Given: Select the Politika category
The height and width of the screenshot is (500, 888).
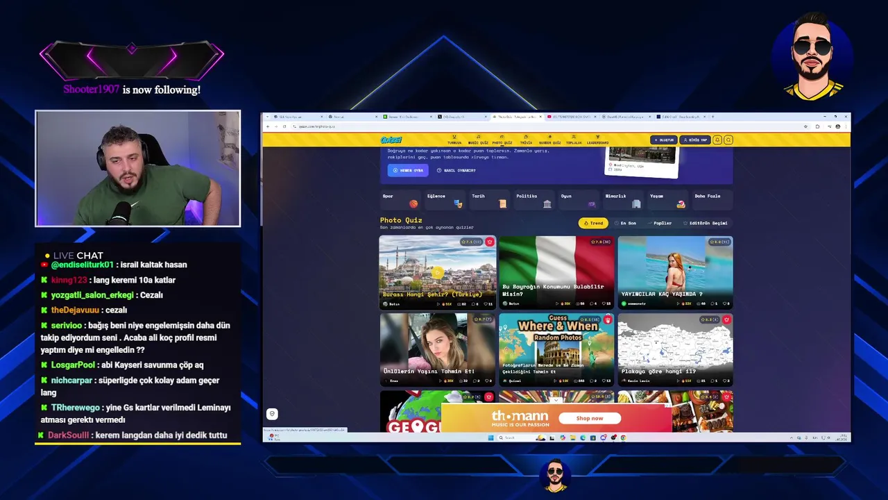Looking at the screenshot, I should click(x=534, y=200).
